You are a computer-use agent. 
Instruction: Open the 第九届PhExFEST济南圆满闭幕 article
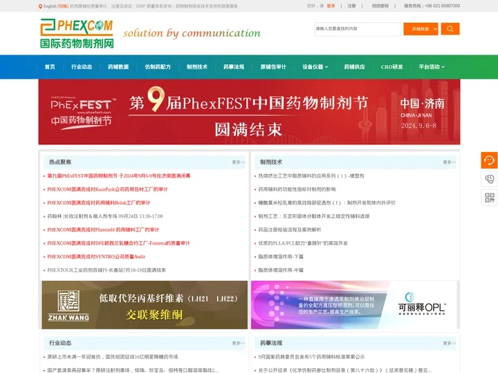(x=119, y=175)
